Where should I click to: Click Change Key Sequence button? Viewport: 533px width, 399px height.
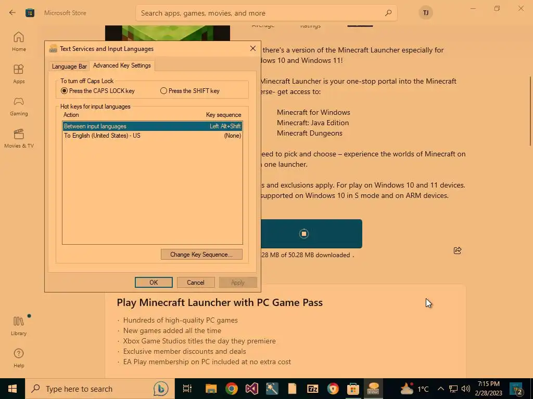coord(201,255)
